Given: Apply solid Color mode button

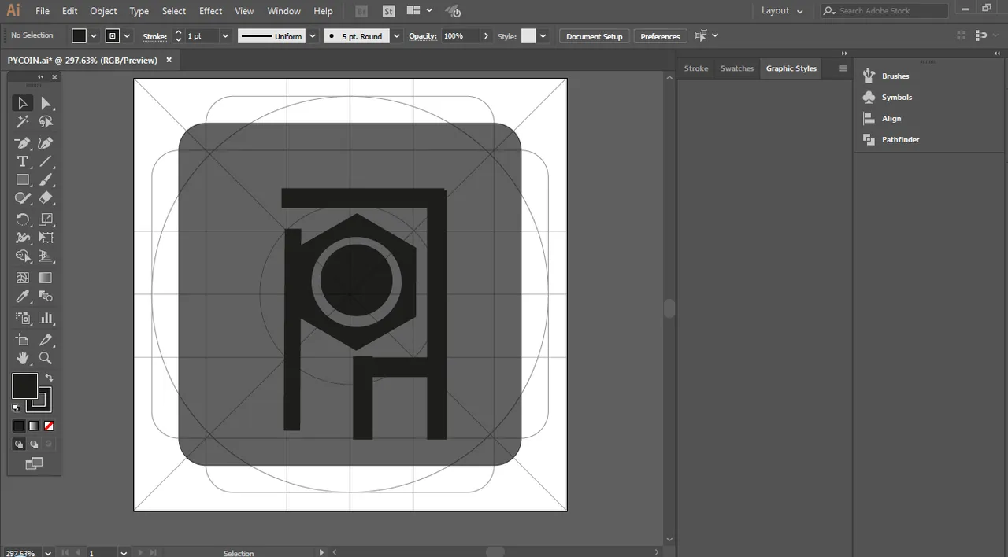Looking at the screenshot, I should (19, 426).
